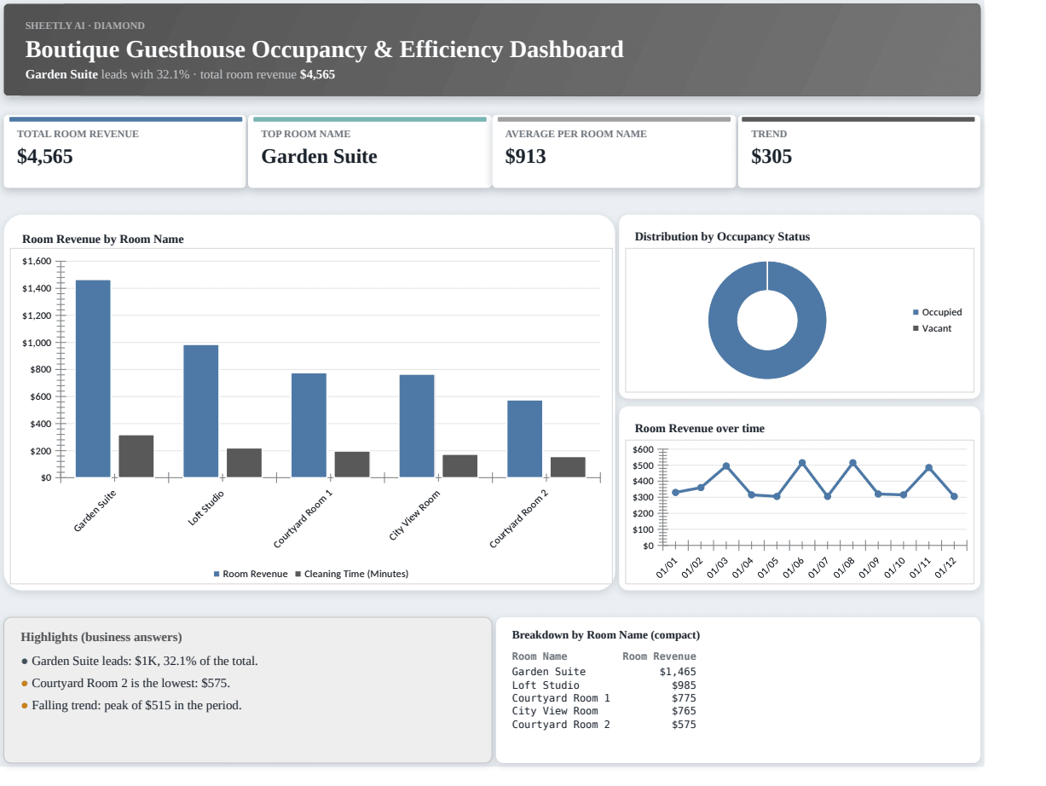Select the 01/06 peak data point on line chart
This screenshot has width=1046, height=786.
tap(802, 463)
